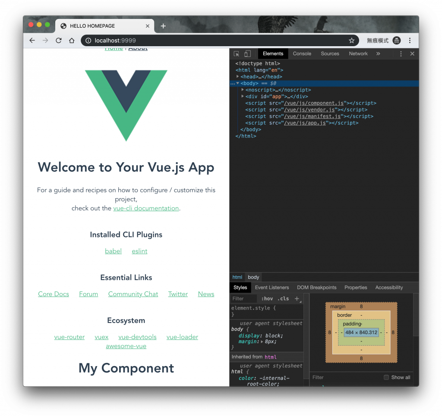
Task: Toggle the :hov element state panel
Action: point(267,299)
